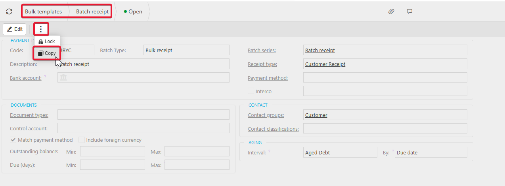
Task: Go to Bulk templates breadcrumb
Action: [x=44, y=11]
